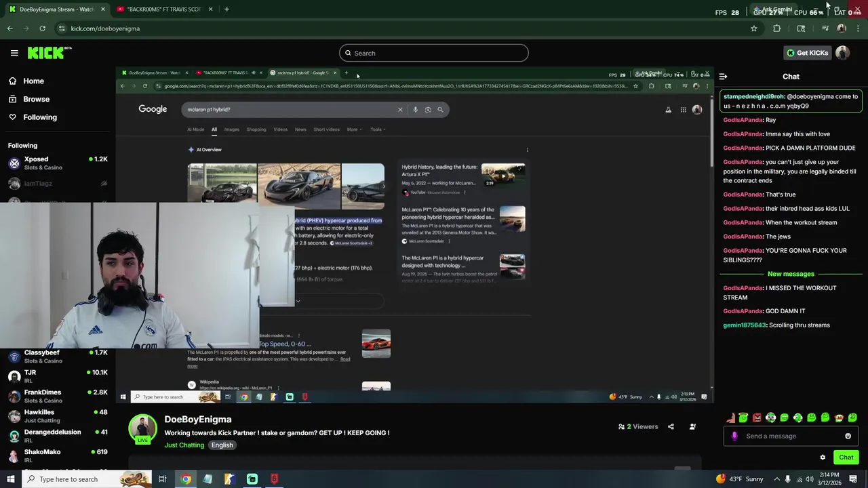The width and height of the screenshot is (868, 488).
Task: Open the emoji picker in chat input
Action: pyautogui.click(x=848, y=436)
